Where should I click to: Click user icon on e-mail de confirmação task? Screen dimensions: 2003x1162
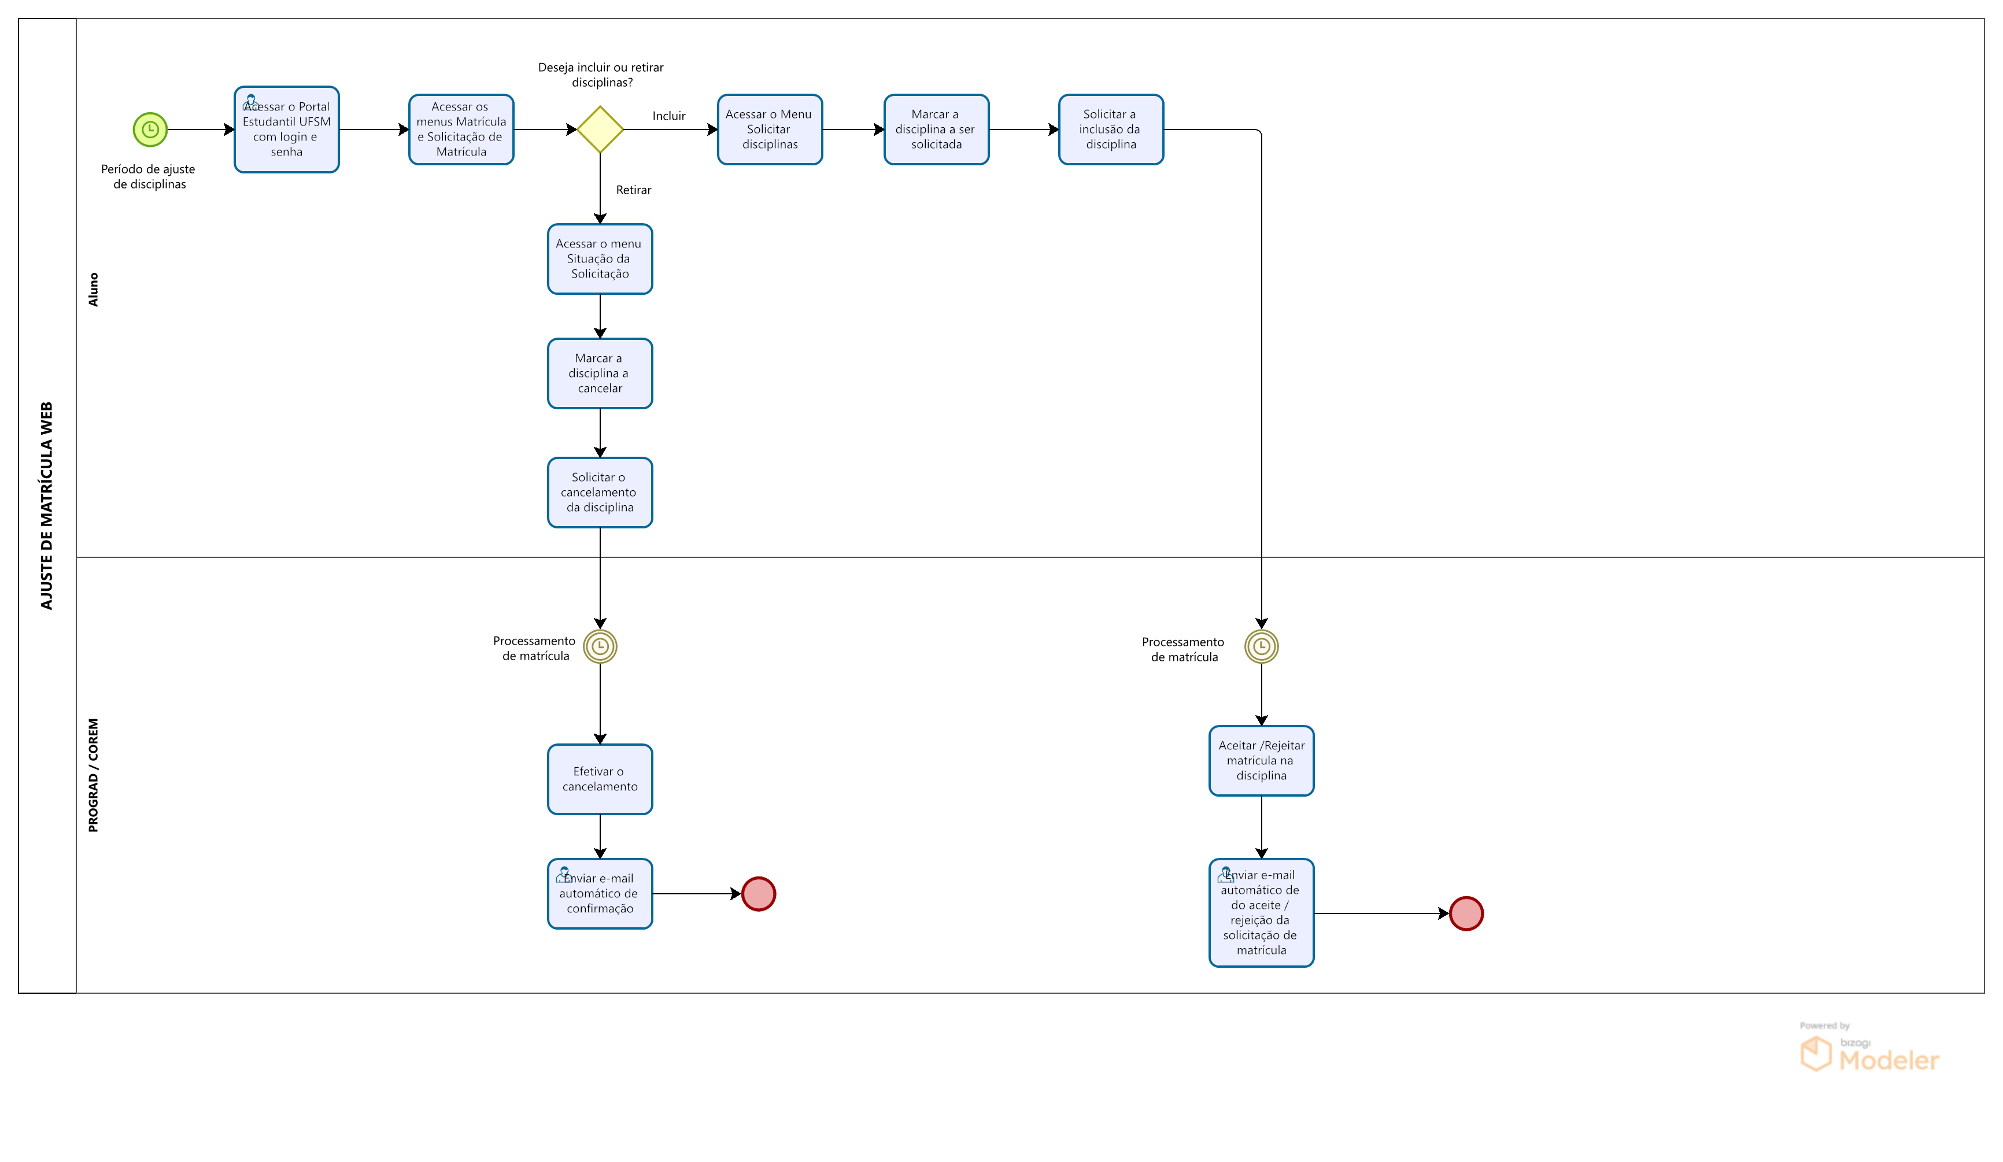564,874
